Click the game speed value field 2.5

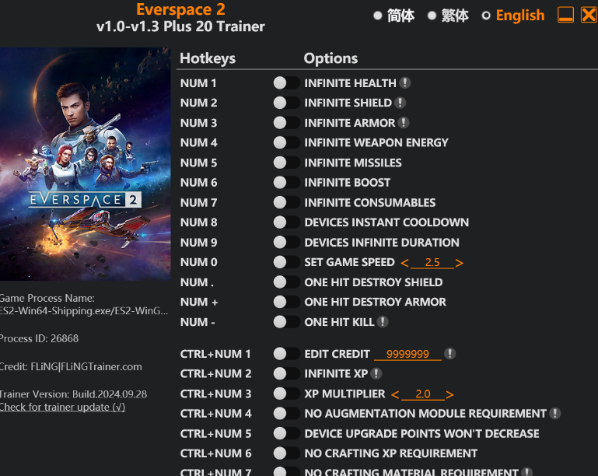(x=432, y=262)
